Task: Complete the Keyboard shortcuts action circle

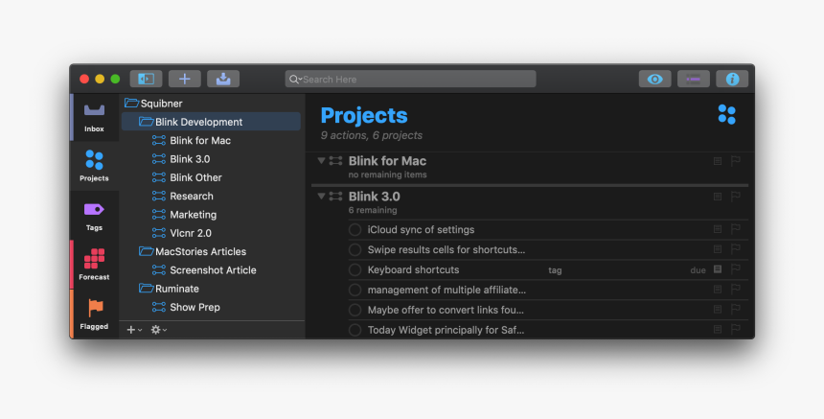Action: coord(355,269)
